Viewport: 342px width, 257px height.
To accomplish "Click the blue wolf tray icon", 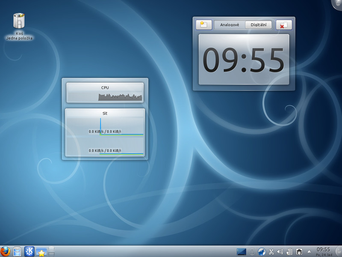I will point(262,252).
